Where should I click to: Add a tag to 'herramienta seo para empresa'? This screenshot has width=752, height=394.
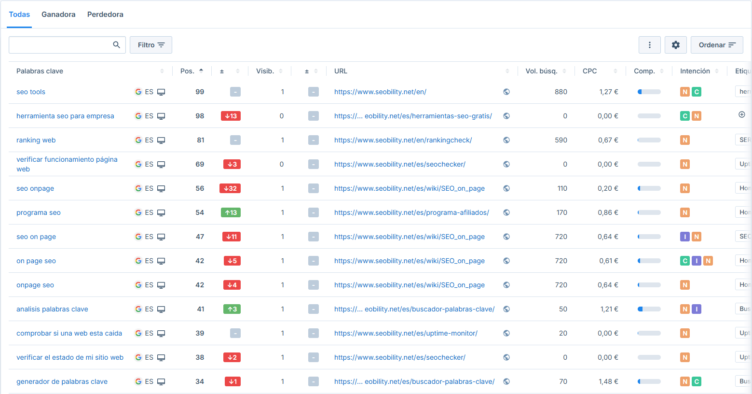coord(742,114)
